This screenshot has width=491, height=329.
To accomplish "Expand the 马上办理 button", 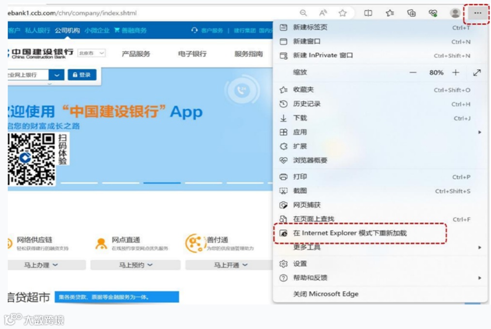I will (46, 265).
